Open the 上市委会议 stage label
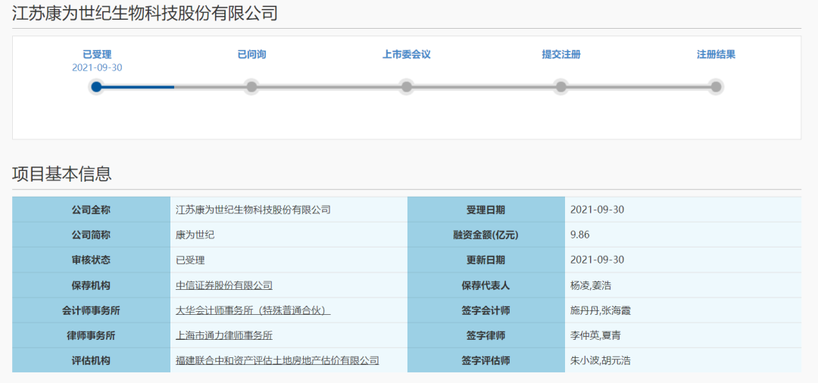818x383 pixels. [407, 54]
